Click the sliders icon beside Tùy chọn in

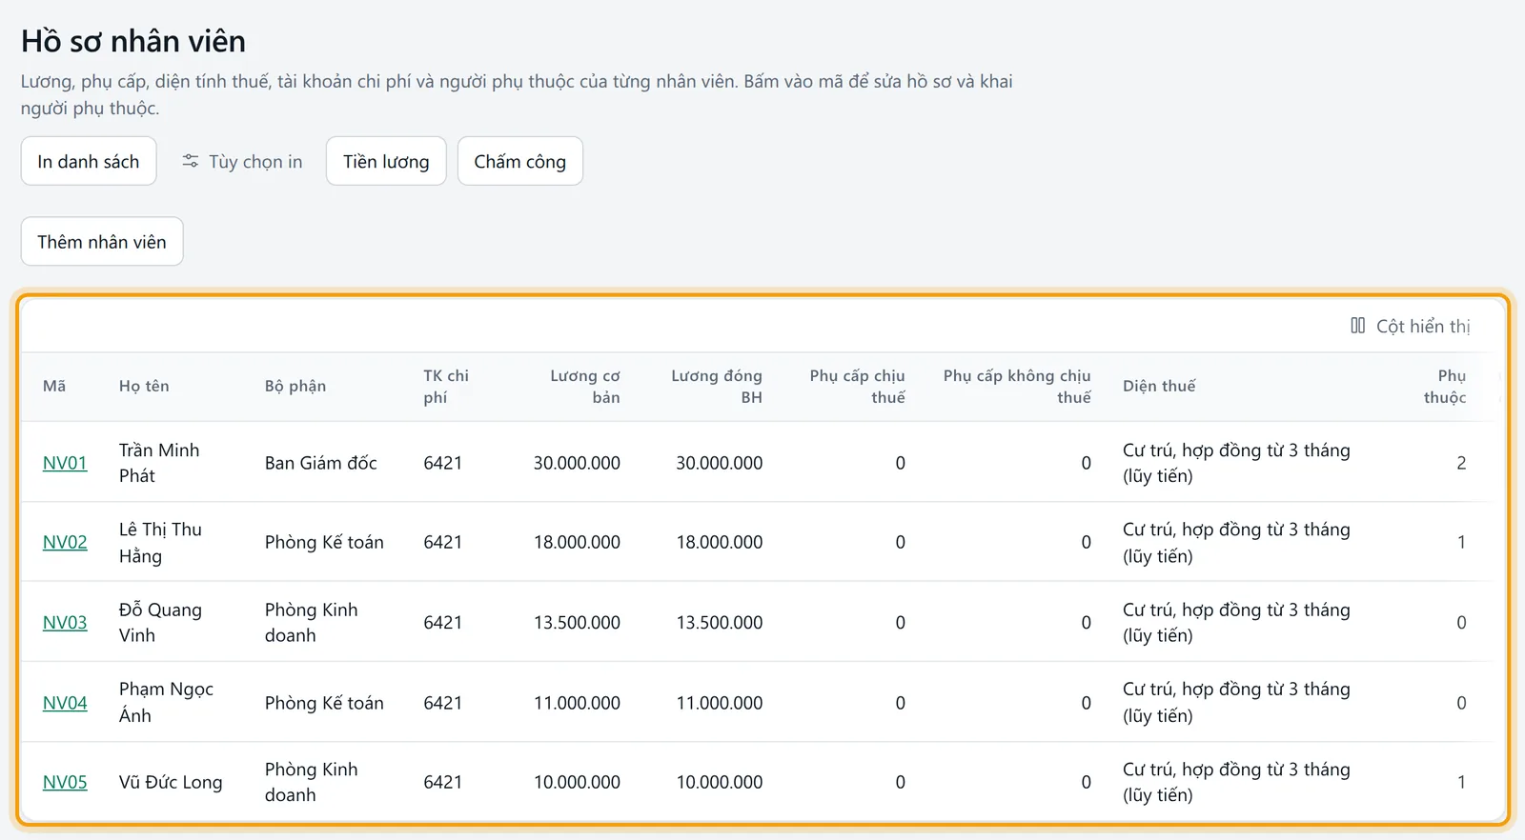[191, 161]
